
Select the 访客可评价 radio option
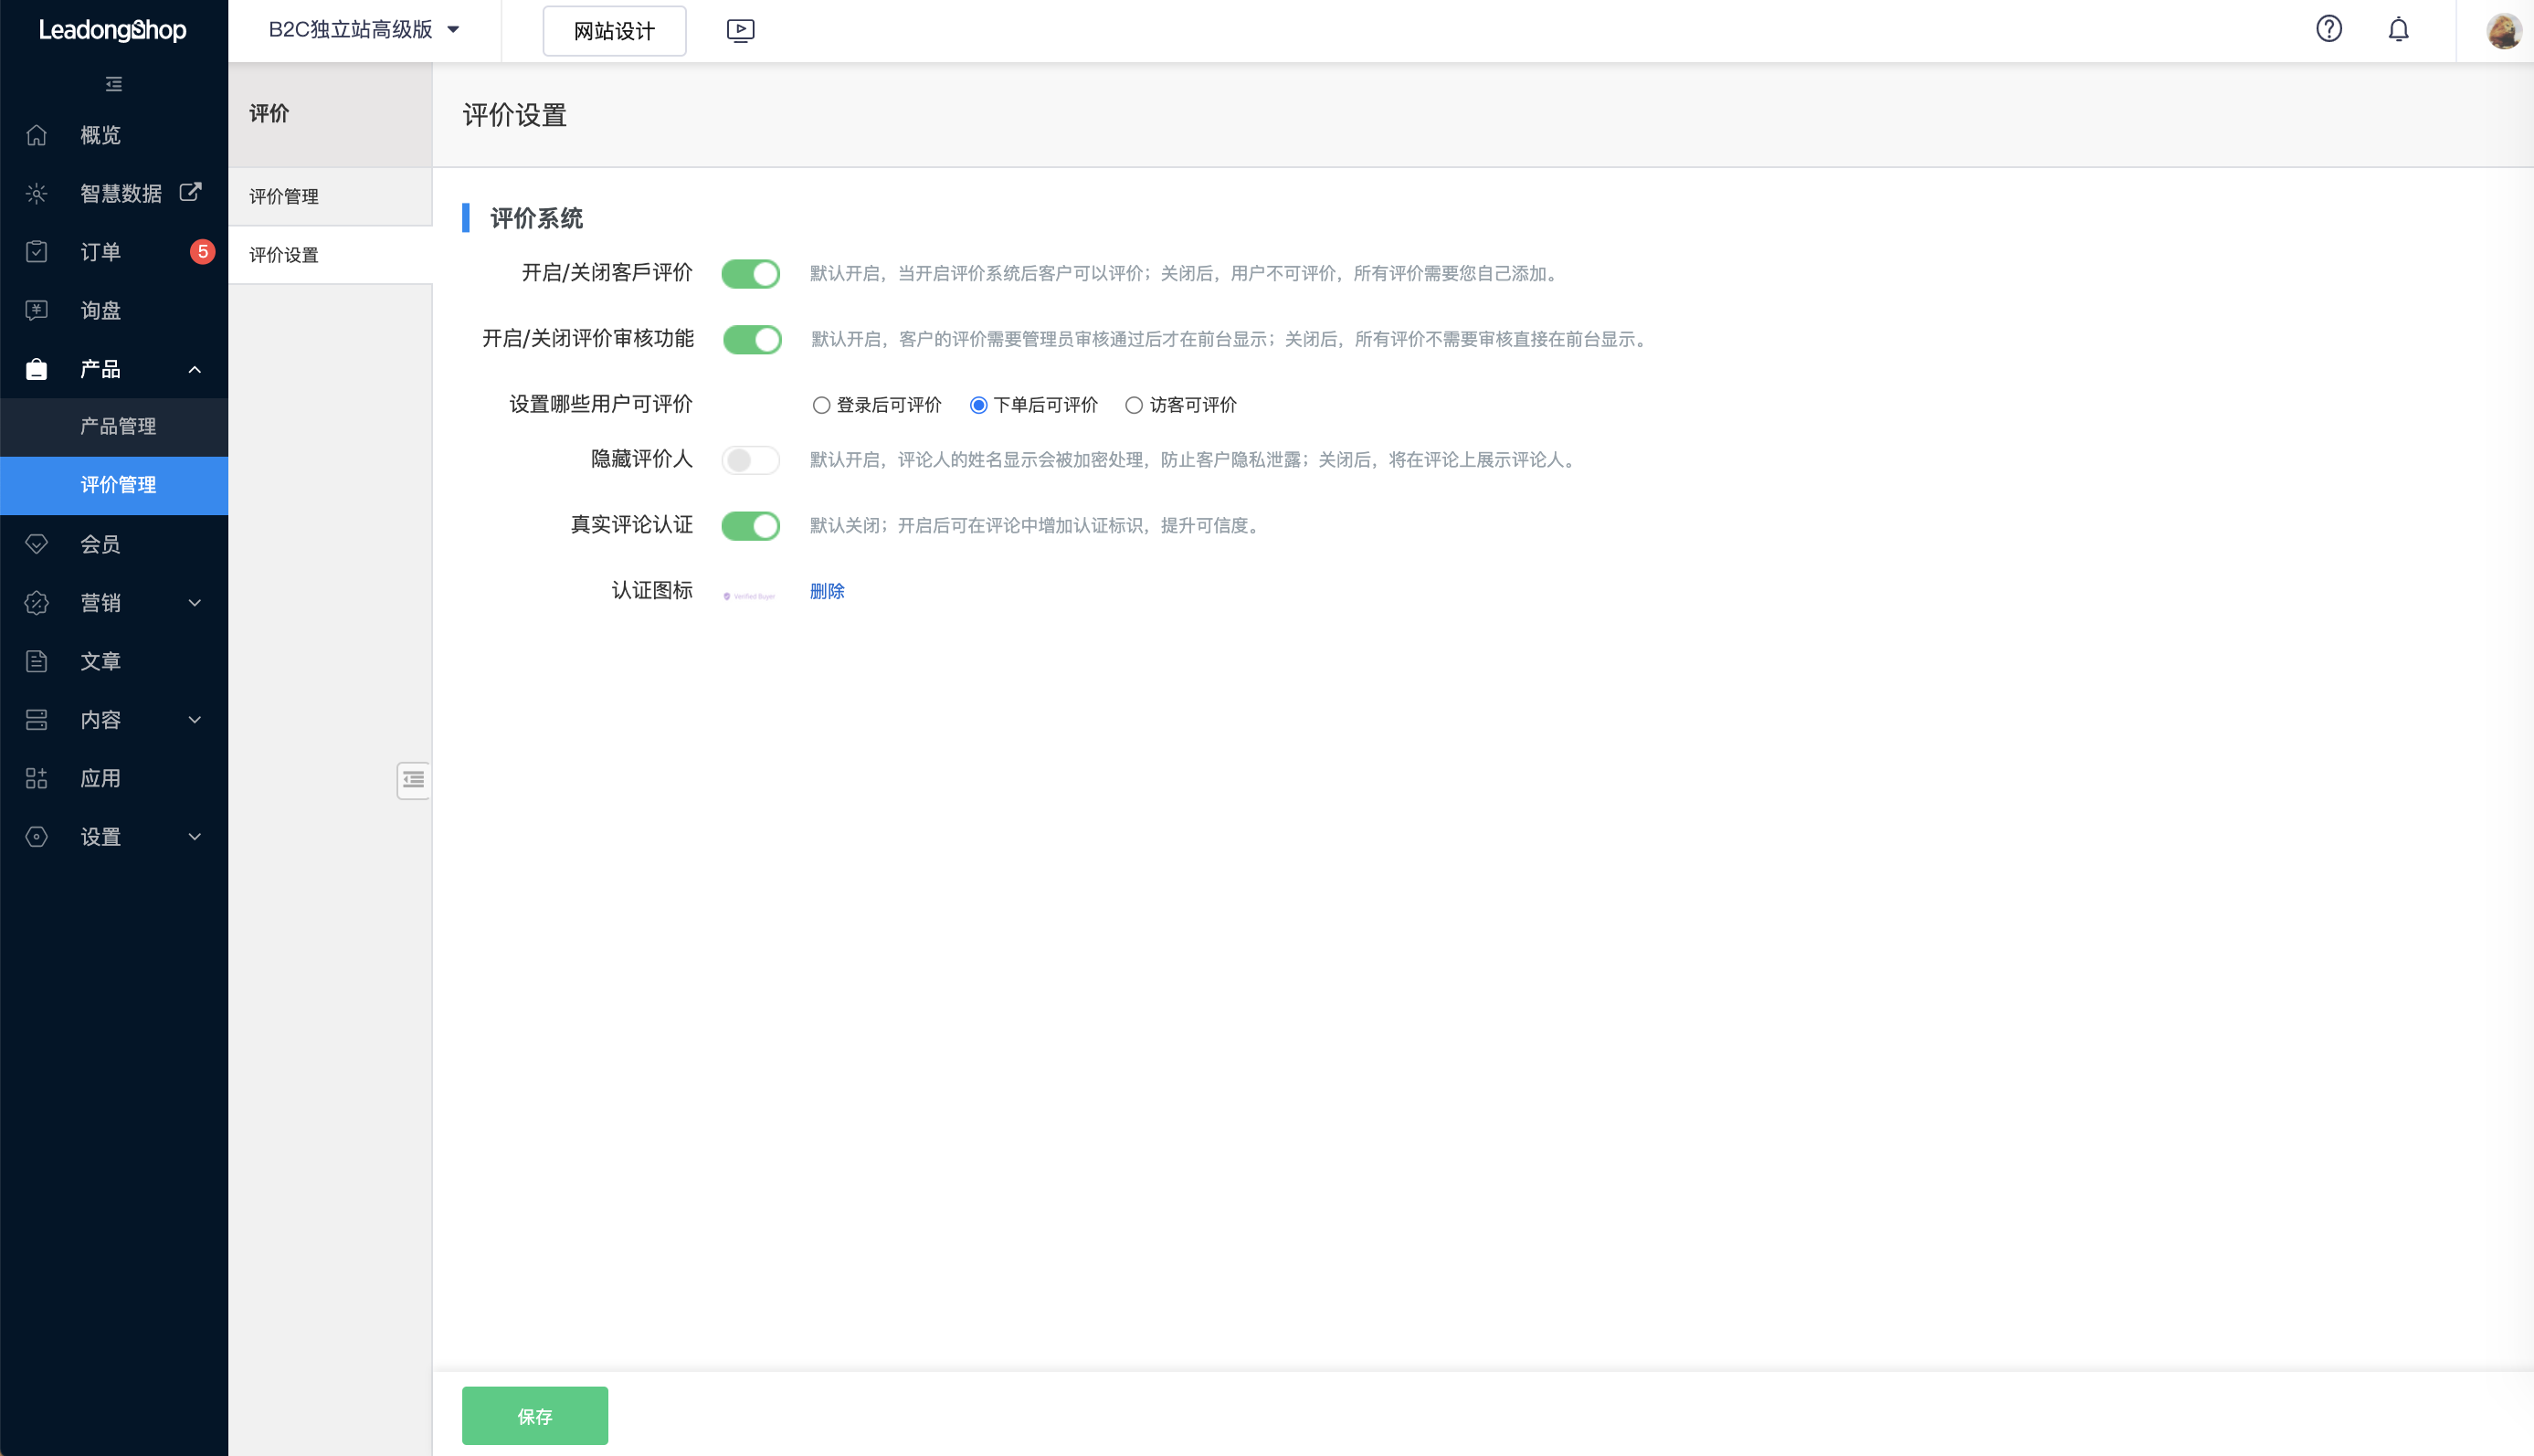pos(1133,405)
